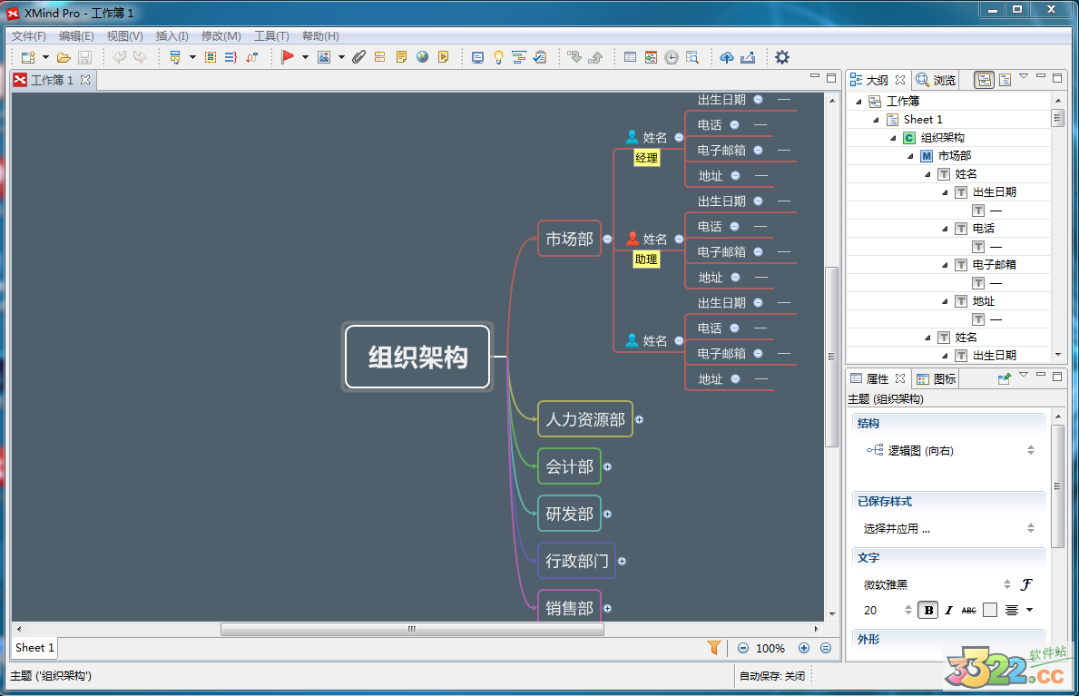
Task: Toggle bold text formatting
Action: 928,610
